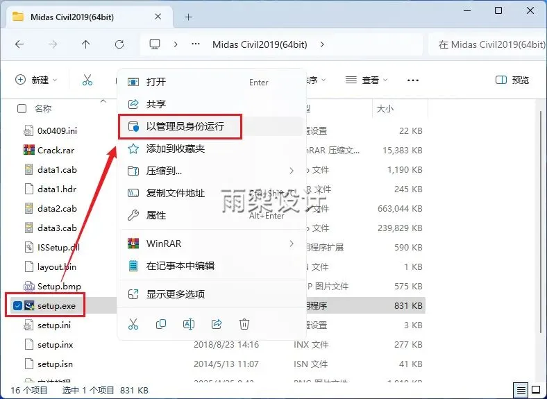
Task: Select the ISSetup.dll file icon
Action: point(29,247)
